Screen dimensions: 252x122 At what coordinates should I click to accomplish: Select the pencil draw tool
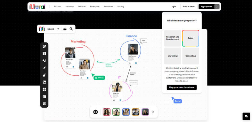coord(44,68)
